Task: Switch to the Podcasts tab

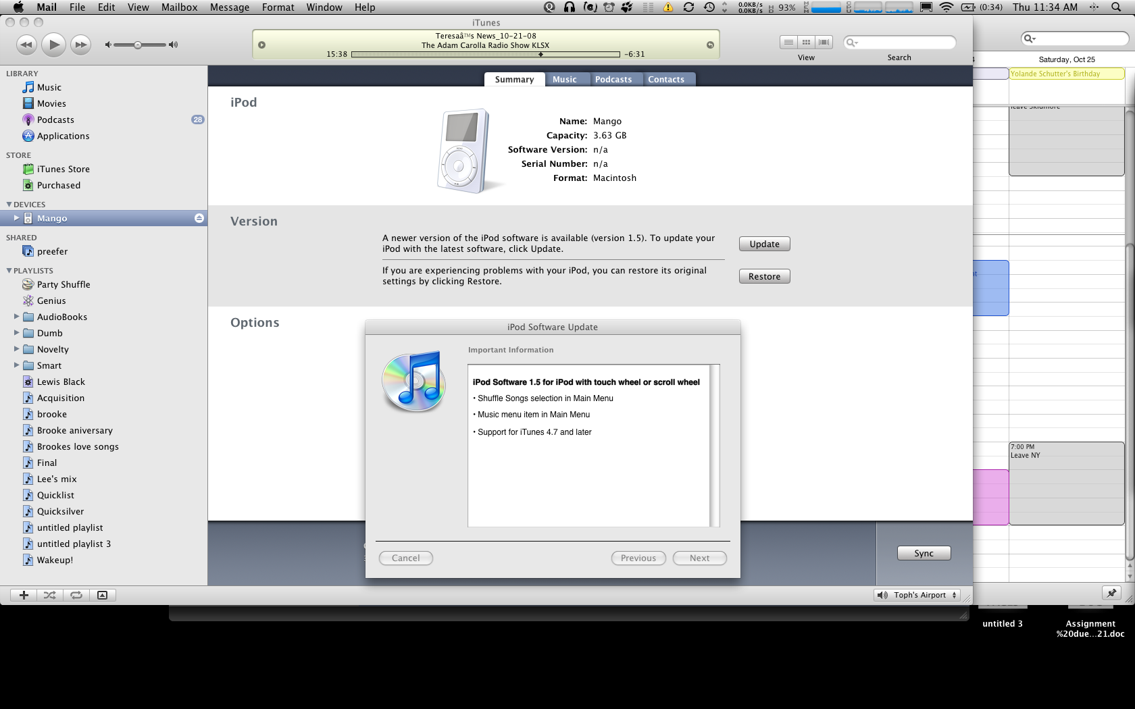Action: click(613, 80)
